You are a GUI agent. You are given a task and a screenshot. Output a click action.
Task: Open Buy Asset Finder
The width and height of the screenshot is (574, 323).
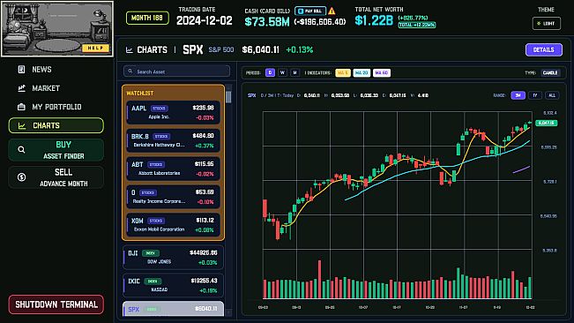56,150
